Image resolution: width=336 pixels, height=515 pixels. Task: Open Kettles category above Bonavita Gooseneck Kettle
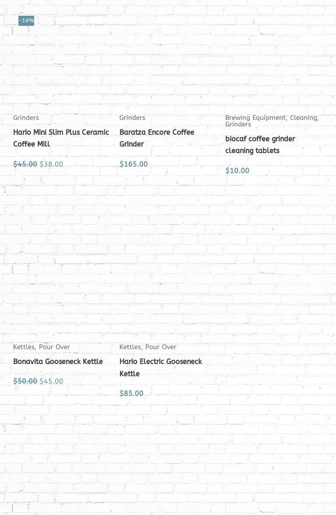click(24, 347)
